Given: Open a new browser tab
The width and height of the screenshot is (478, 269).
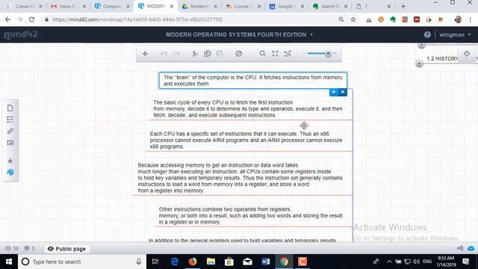Looking at the screenshot, I should pos(403,7).
